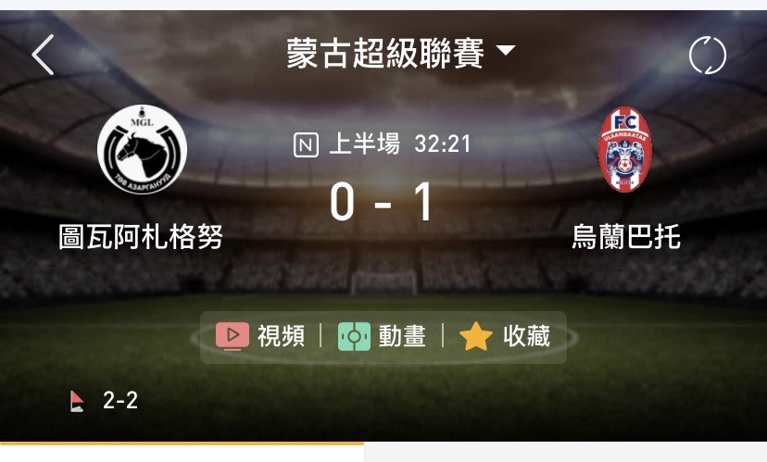The height and width of the screenshot is (462, 767).
Task: Open away team name 烏蘭巴托
Action: [x=626, y=237]
